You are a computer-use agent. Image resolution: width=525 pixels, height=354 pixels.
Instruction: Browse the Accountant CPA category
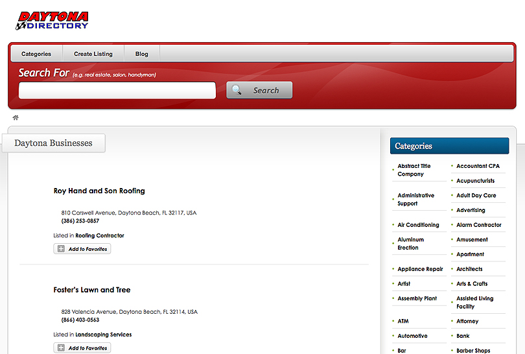(478, 166)
